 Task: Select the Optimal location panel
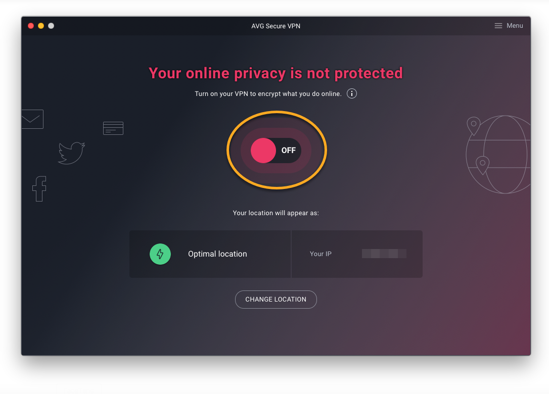point(210,254)
